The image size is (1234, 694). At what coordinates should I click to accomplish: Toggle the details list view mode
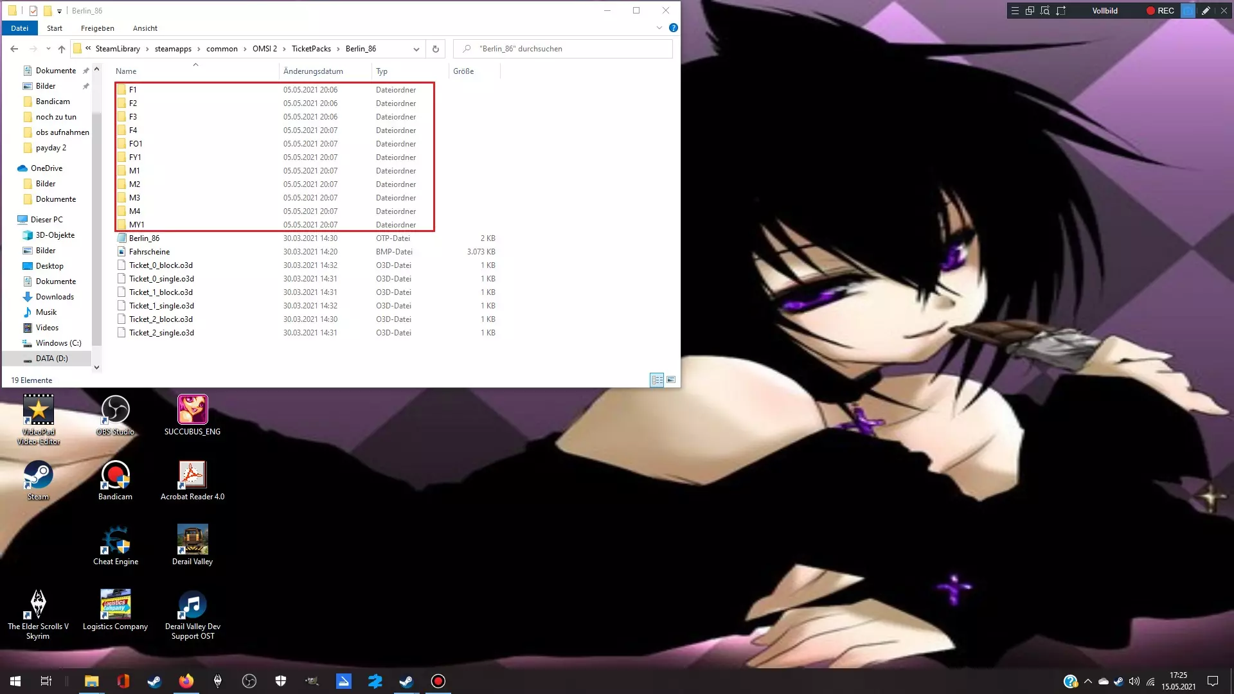656,380
